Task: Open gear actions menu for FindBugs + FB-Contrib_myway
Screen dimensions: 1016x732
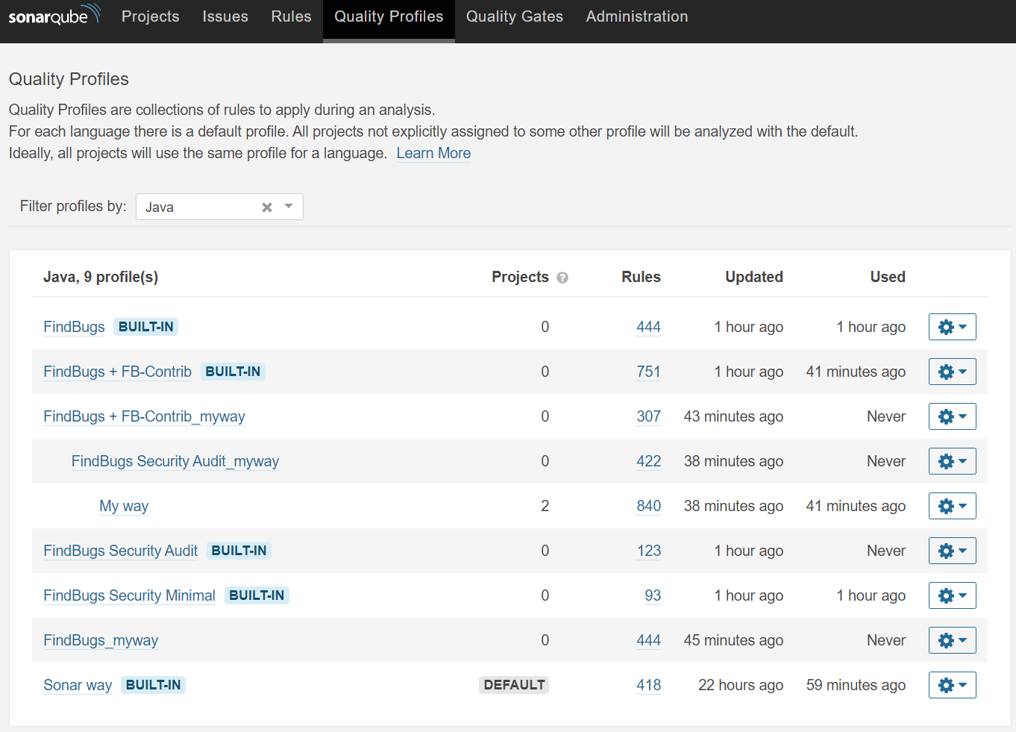Action: [952, 416]
